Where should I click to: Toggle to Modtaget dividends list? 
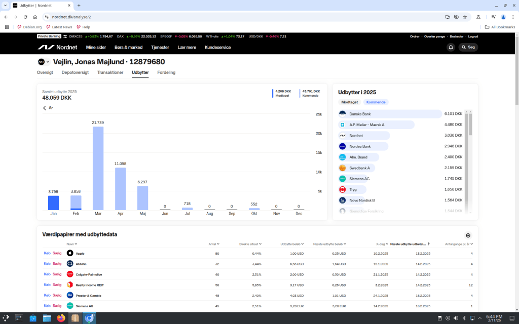[349, 102]
